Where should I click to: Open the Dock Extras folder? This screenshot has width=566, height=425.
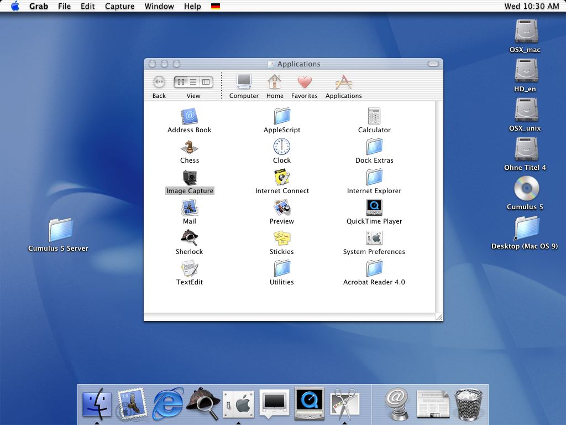coord(374,147)
